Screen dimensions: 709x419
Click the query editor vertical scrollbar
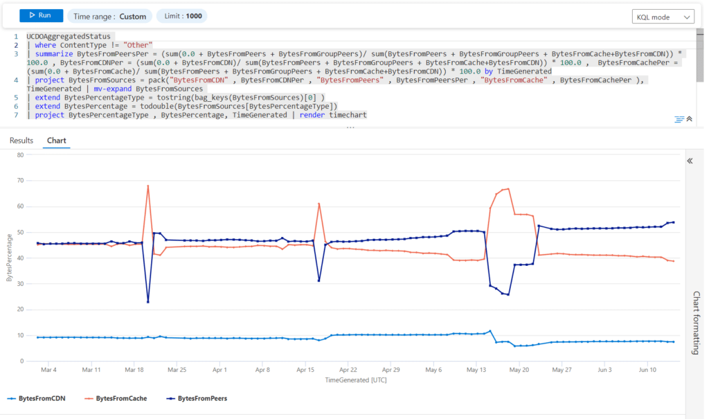tap(700, 55)
